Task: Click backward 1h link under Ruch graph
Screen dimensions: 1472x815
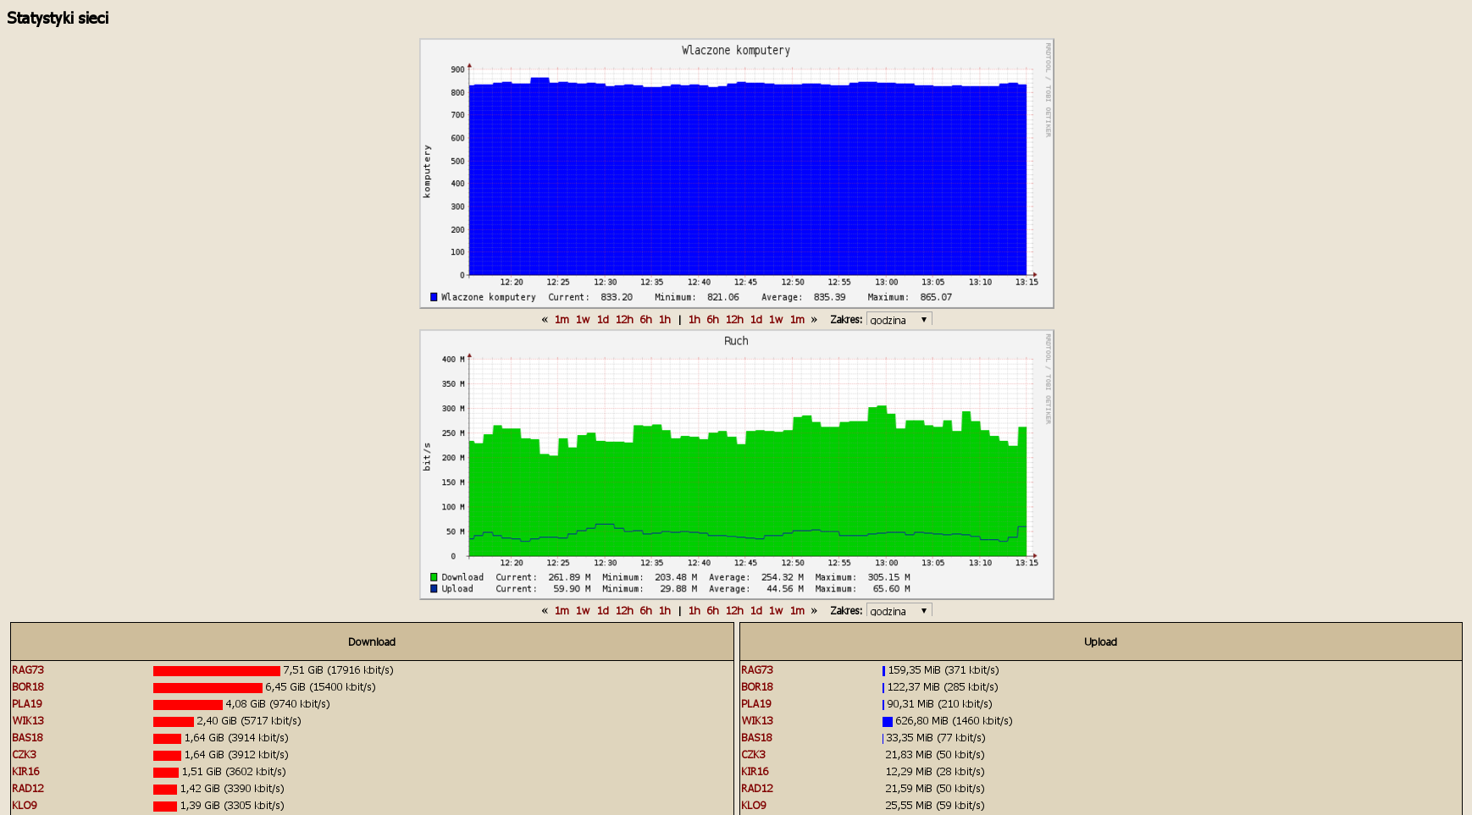Action: click(665, 611)
